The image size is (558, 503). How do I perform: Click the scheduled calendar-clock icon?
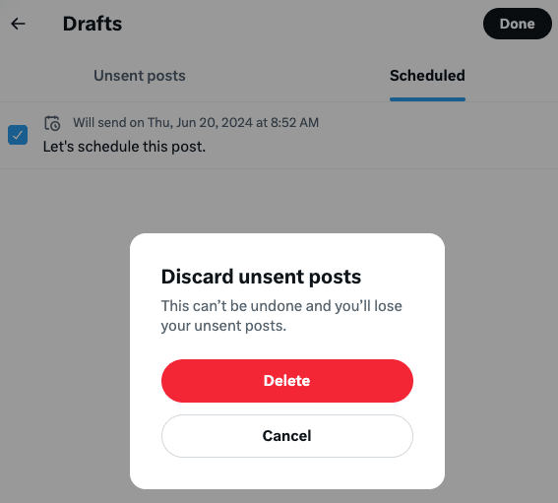(52, 123)
